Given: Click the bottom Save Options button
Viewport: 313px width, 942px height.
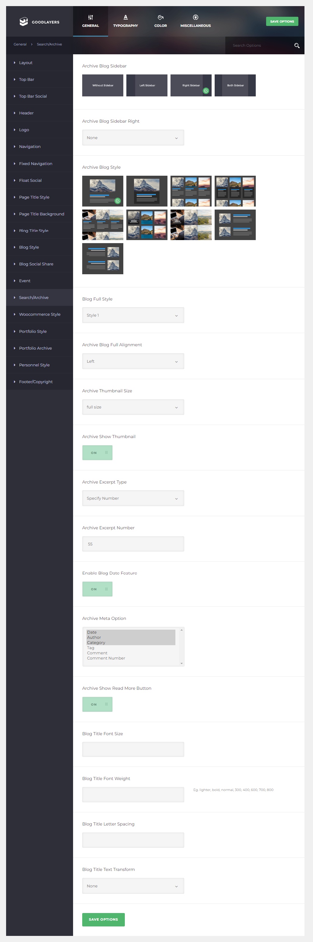Looking at the screenshot, I should [x=103, y=919].
